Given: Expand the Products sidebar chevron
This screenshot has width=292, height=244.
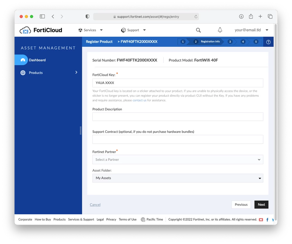Looking at the screenshot, I should (x=76, y=72).
